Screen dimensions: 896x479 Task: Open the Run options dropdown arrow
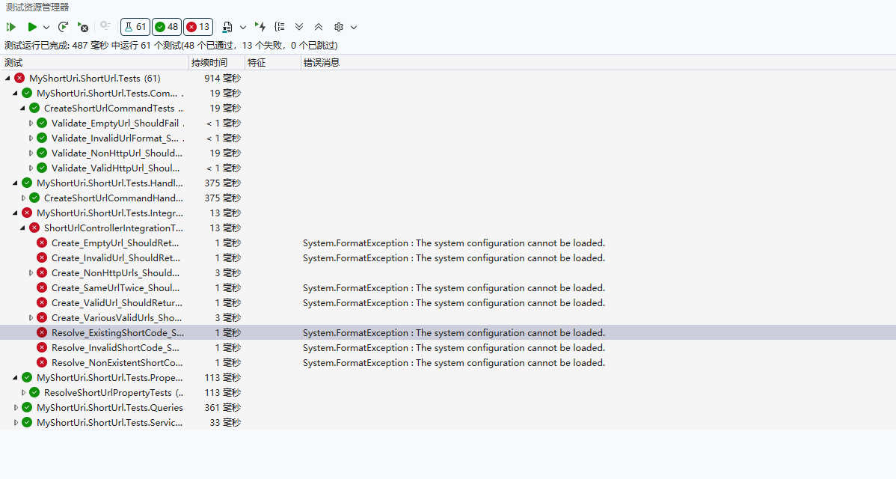coord(46,27)
